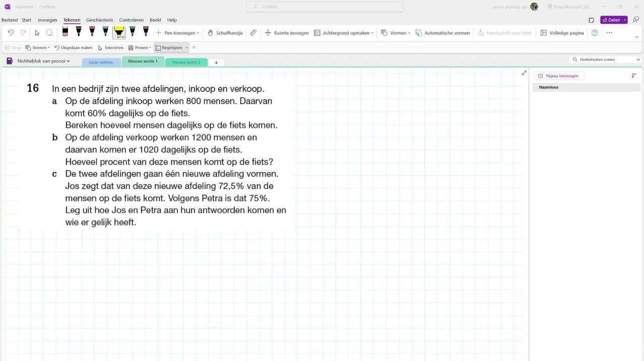This screenshot has height=361, width=644.
Task: Click the OneNote app icon
Action: coord(7,7)
